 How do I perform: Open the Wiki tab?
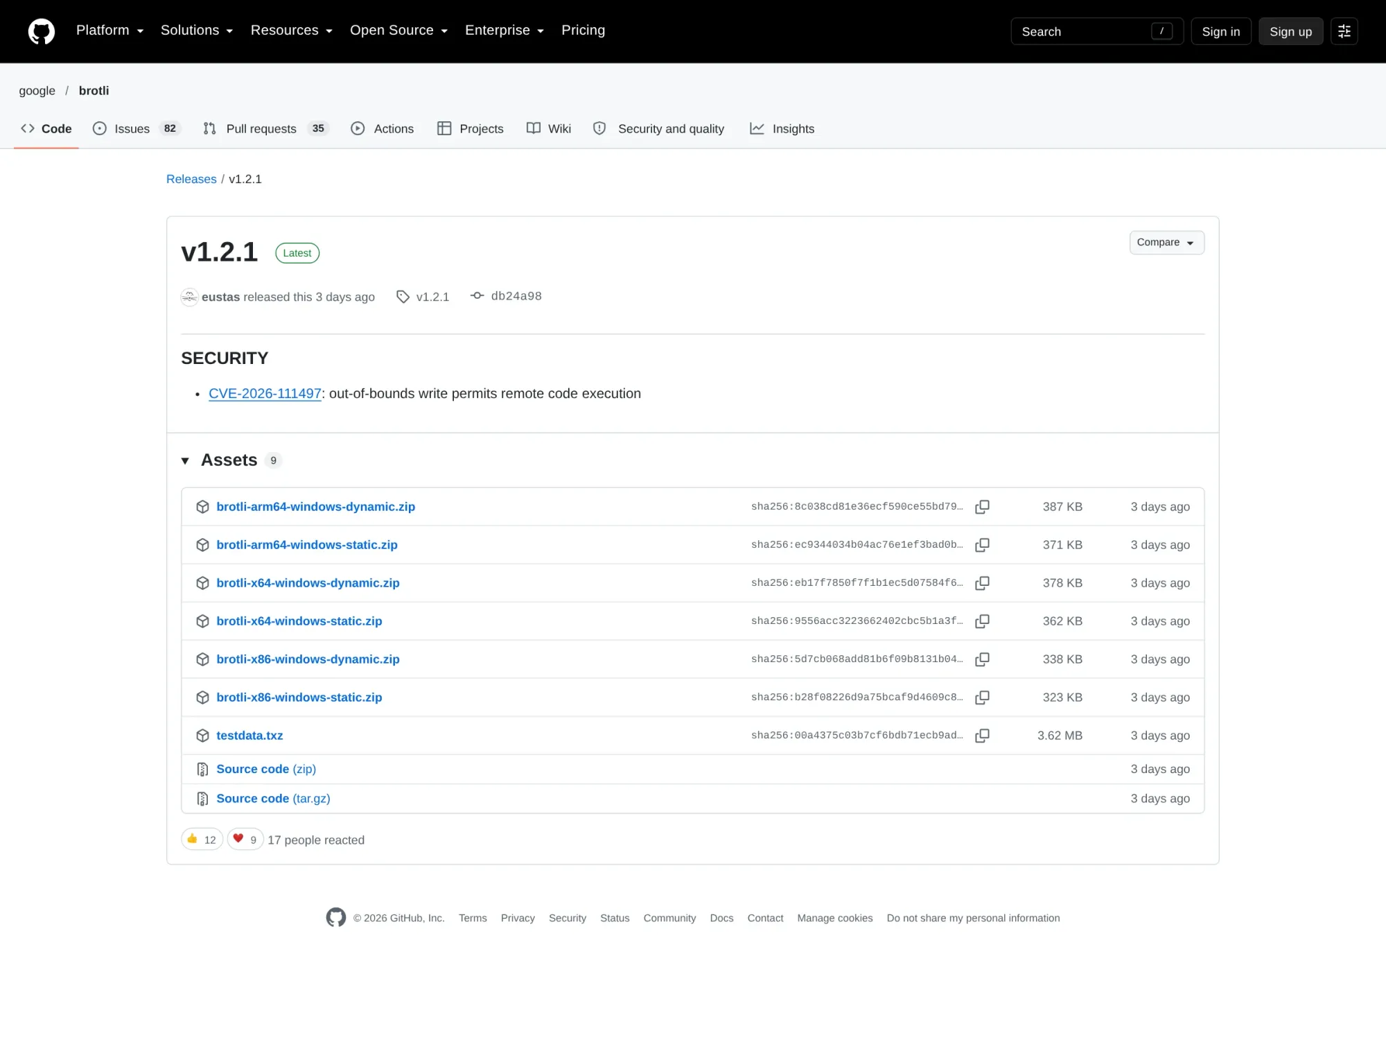click(x=549, y=128)
